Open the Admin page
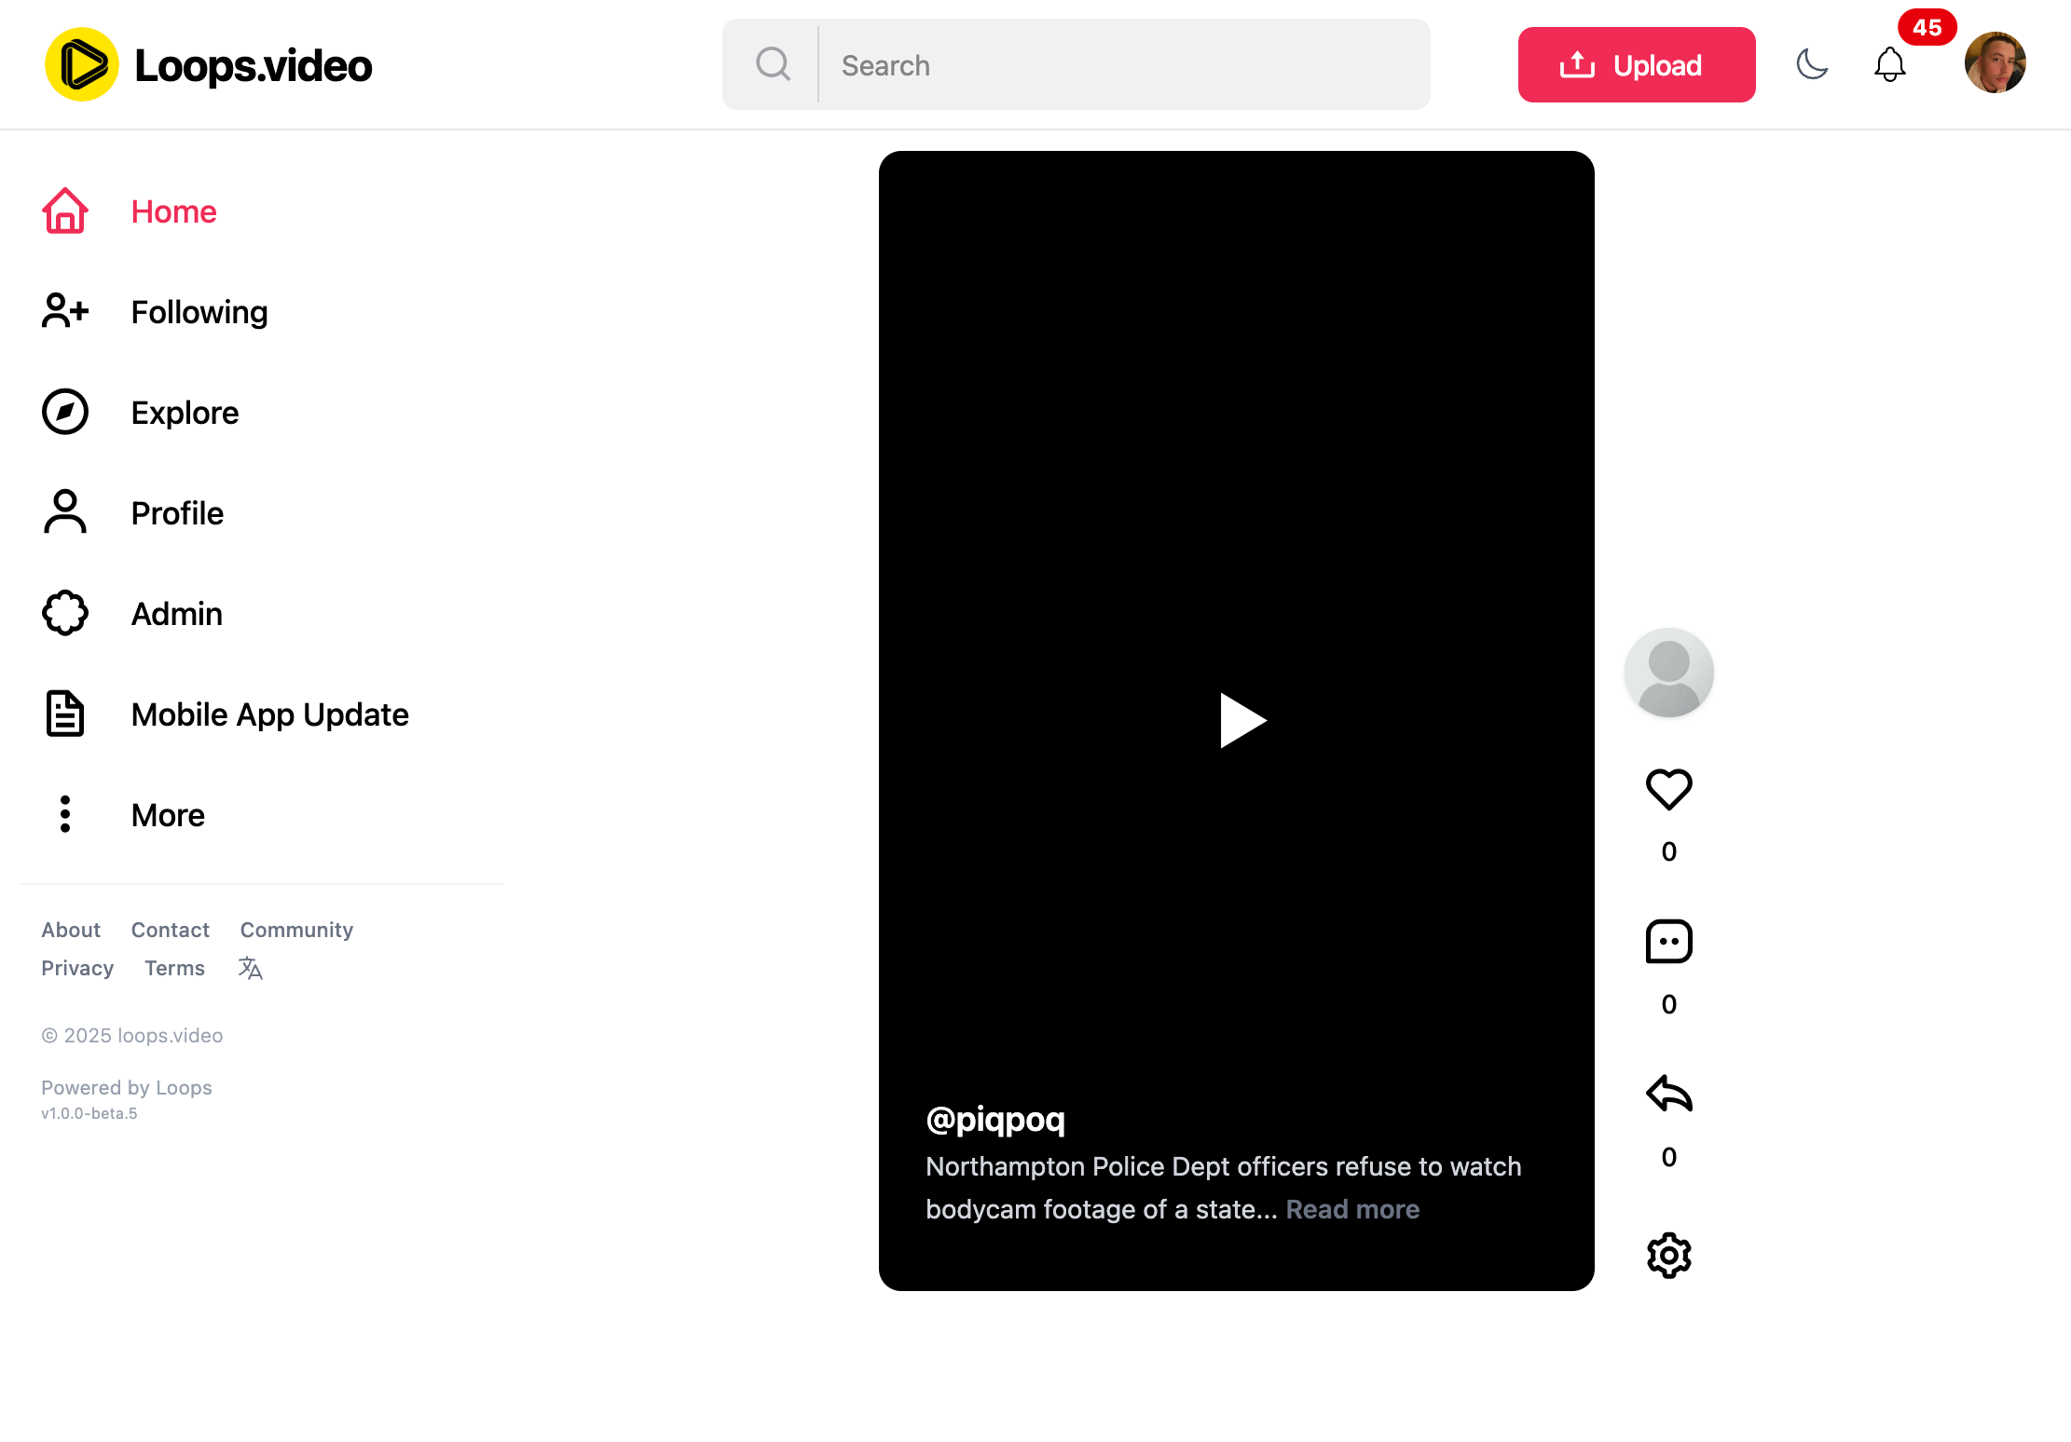This screenshot has height=1442, width=2071. 176,613
